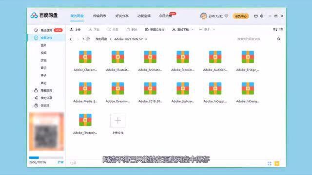Expand the 更多 more menu
The width and height of the screenshot is (312, 175).
tap(207, 30)
